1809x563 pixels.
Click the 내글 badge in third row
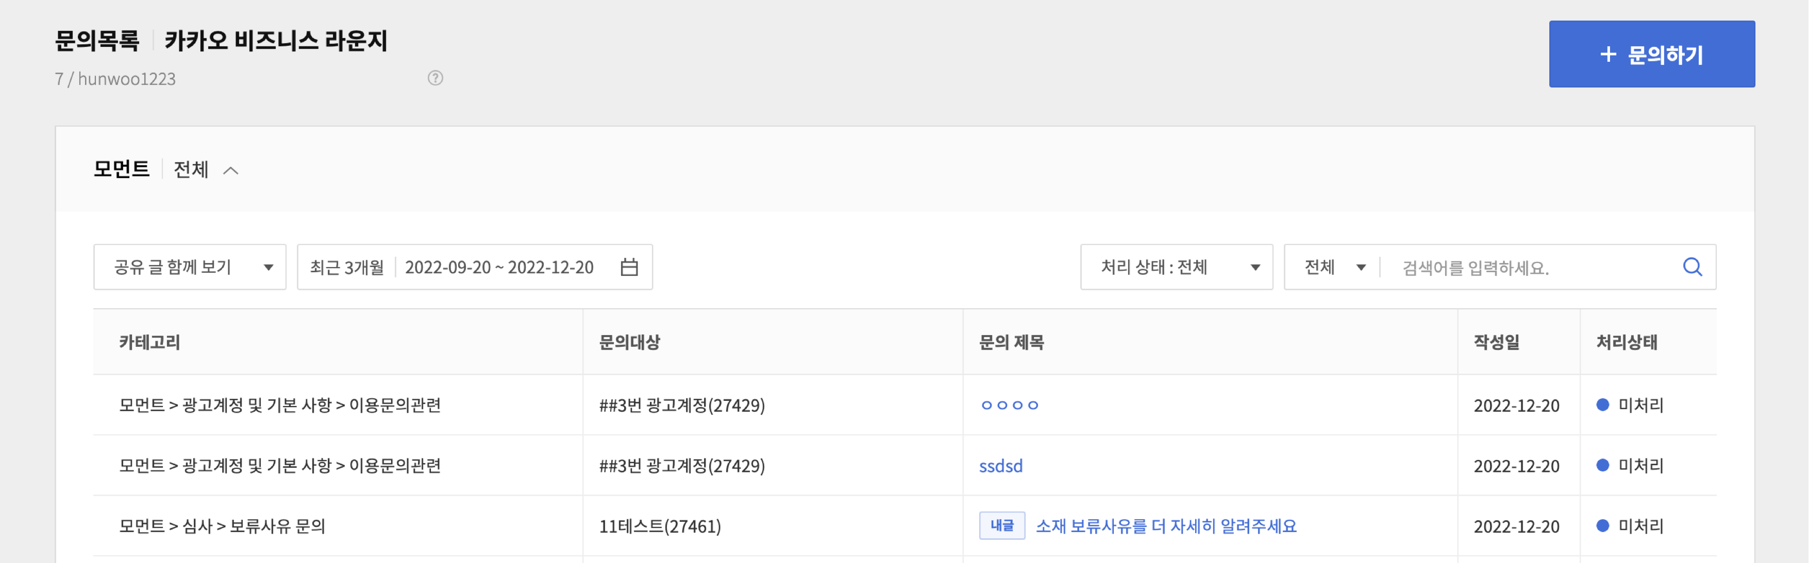click(x=1001, y=526)
